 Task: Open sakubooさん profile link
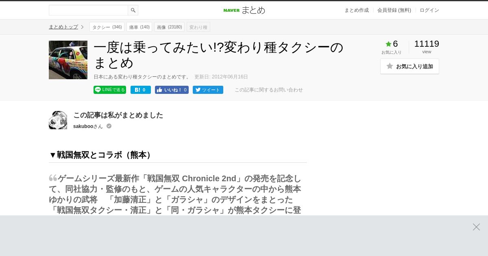click(88, 126)
